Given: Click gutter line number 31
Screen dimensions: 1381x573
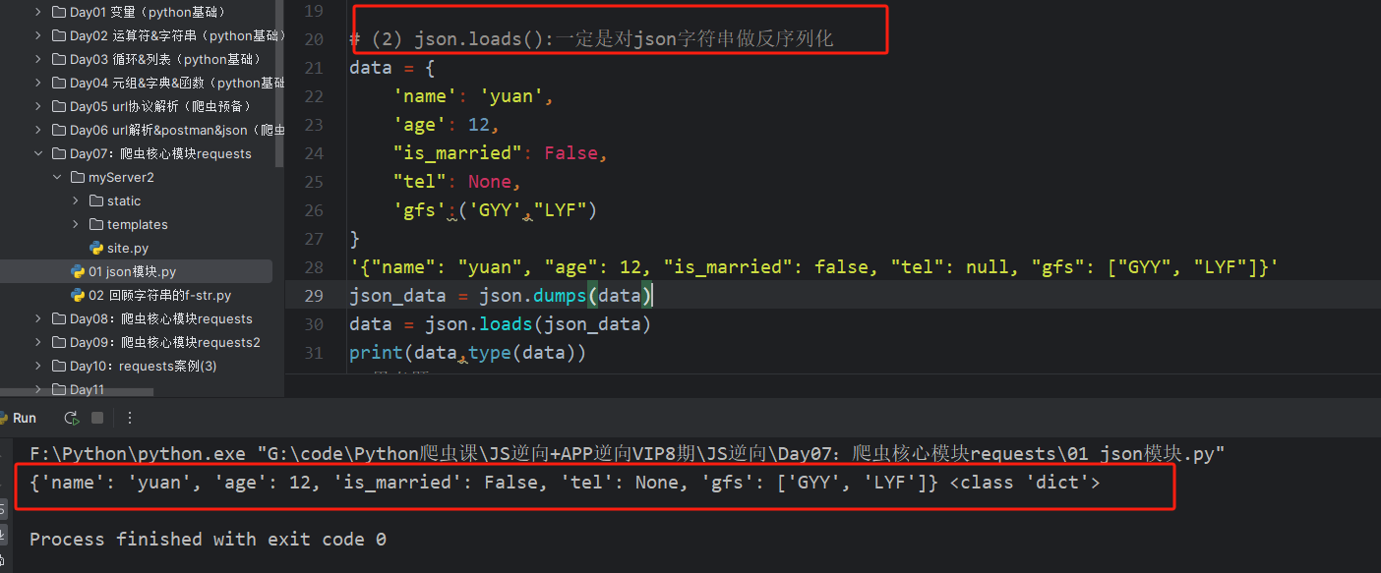Looking at the screenshot, I should [314, 353].
